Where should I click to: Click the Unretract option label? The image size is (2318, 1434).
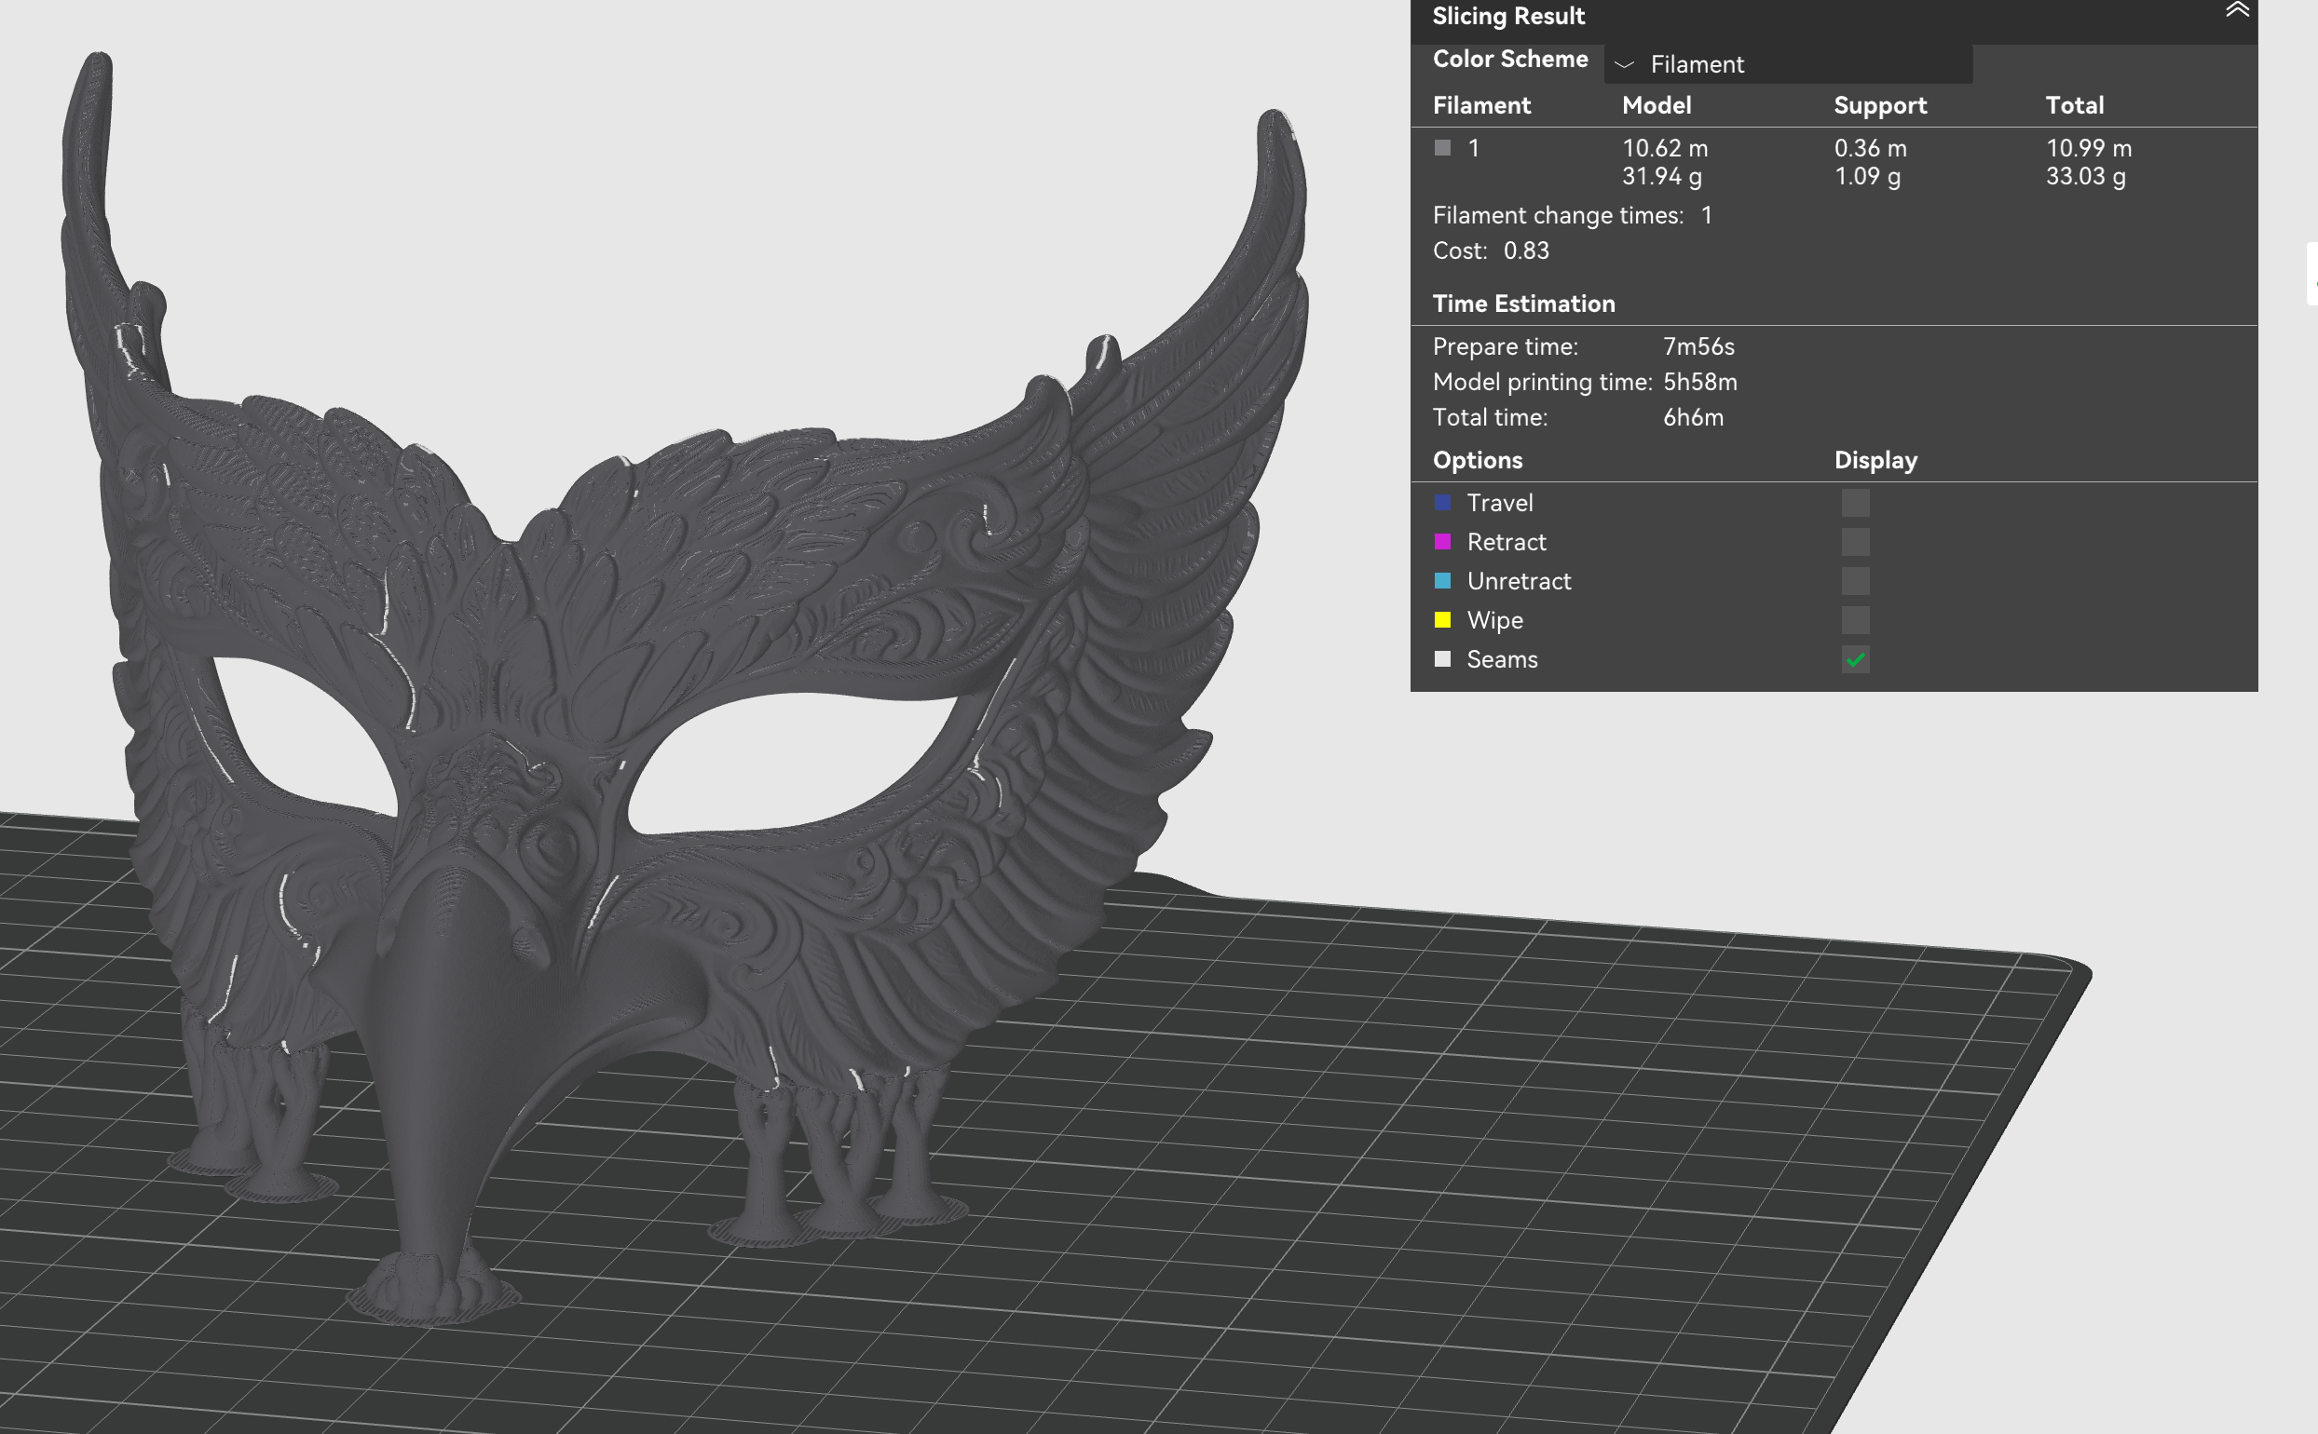(x=1518, y=580)
